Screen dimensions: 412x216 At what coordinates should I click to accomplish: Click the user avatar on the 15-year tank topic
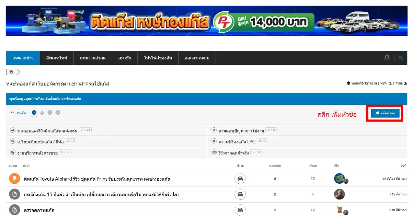point(339,194)
